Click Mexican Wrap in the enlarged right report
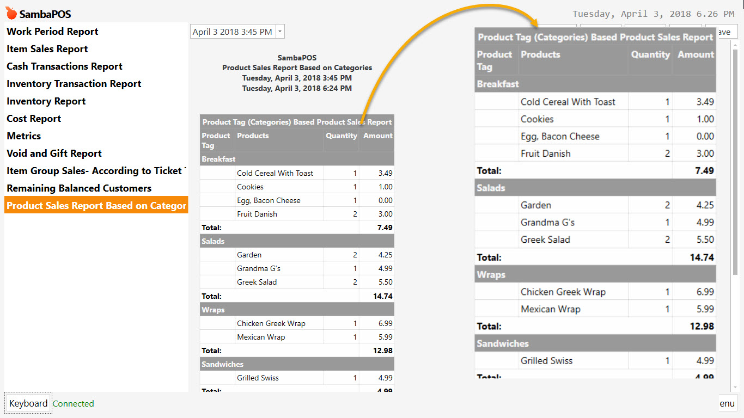The width and height of the screenshot is (744, 418). [550, 309]
